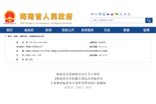
Task: Focus the keyword search input field
Action: (118, 20)
